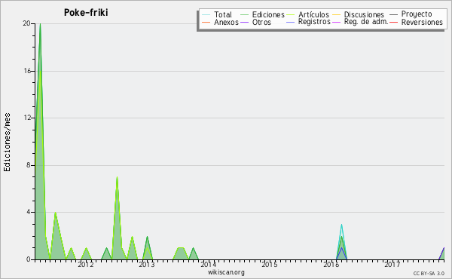The width and height of the screenshot is (452, 279).
Task: Click the Poke-friki chart title
Action: tap(86, 13)
